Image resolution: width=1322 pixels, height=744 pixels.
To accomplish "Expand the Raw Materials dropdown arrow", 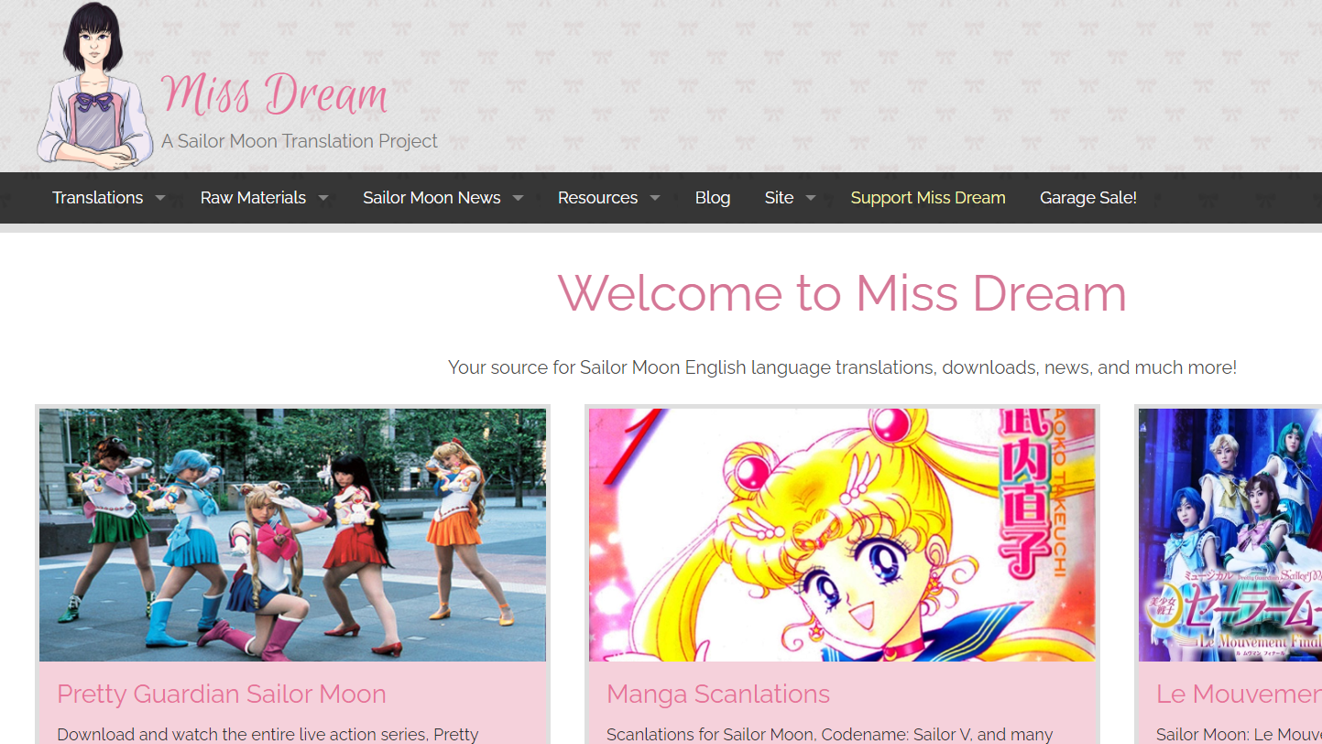I will pyautogui.click(x=323, y=198).
